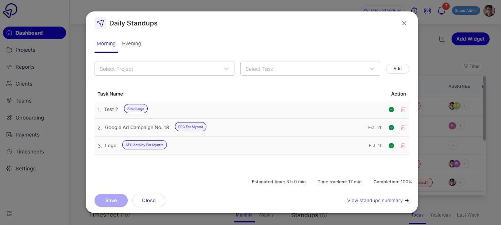
Task: Open the Timesheets sidebar icon
Action: [x=9, y=152]
